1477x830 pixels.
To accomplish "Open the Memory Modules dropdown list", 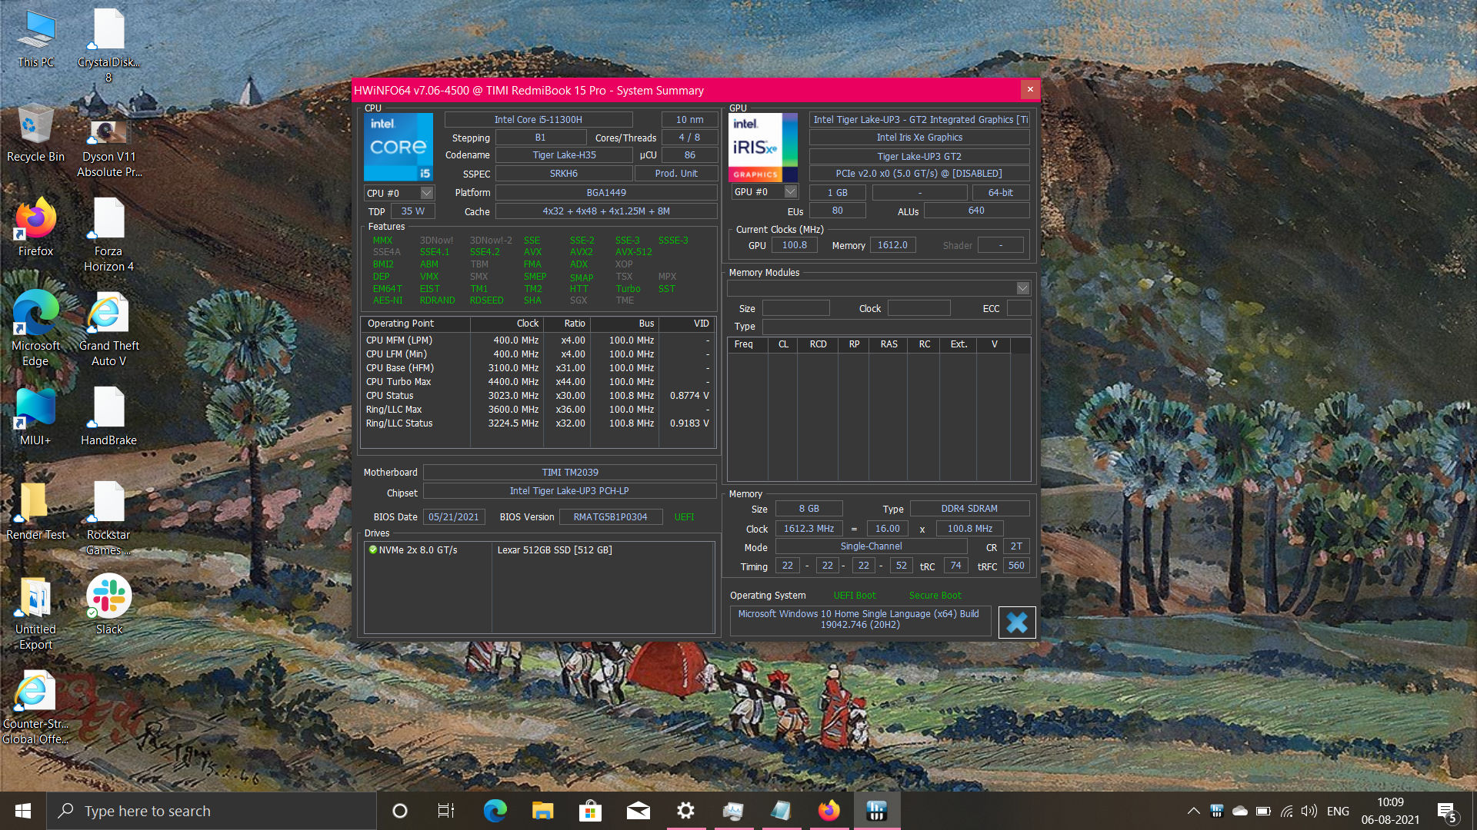I will click(x=1022, y=288).
